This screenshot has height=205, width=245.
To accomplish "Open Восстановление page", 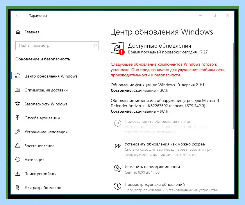I will pyautogui.click(x=39, y=146).
